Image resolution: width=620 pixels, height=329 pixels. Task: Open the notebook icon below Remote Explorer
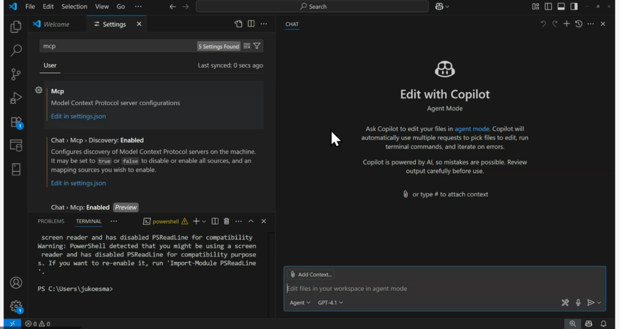tap(16, 169)
